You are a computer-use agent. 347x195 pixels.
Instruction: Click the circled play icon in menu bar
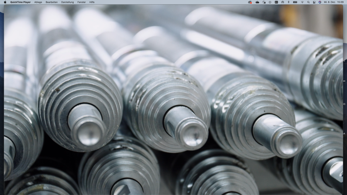pos(270,2)
